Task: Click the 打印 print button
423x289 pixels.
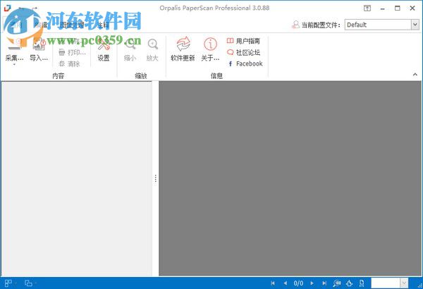Action: 73,52
